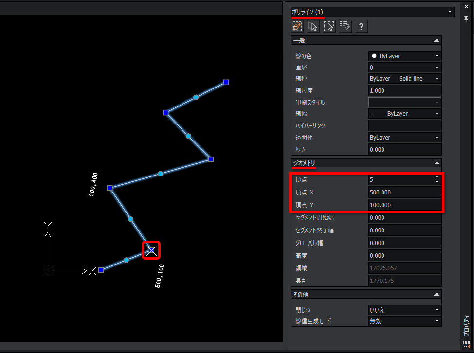This screenshot has height=353, width=474.
Task: Click the dashed-box arrow selection icon
Action: tap(329, 27)
